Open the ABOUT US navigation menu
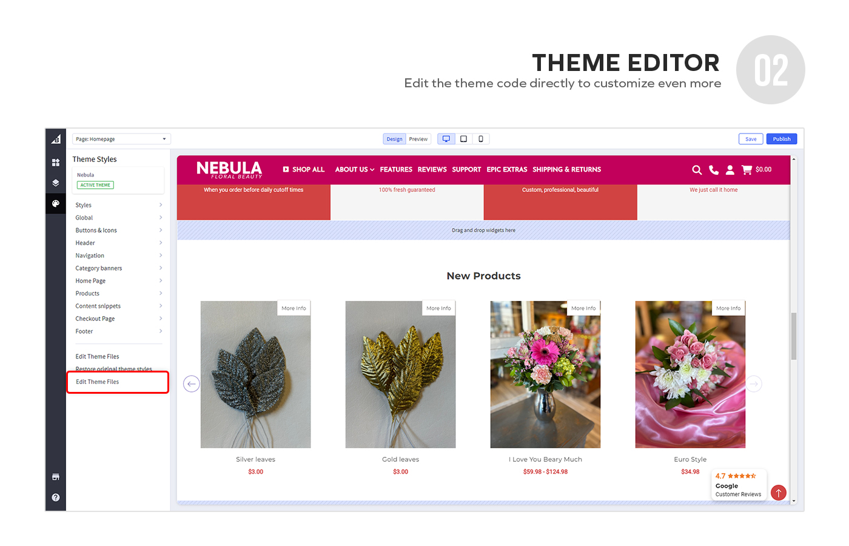The image size is (849, 546). point(355,170)
